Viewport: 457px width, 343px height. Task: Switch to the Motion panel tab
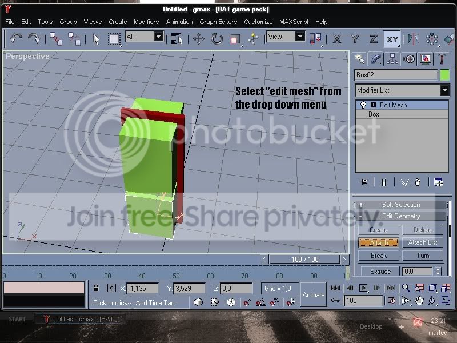click(409, 59)
